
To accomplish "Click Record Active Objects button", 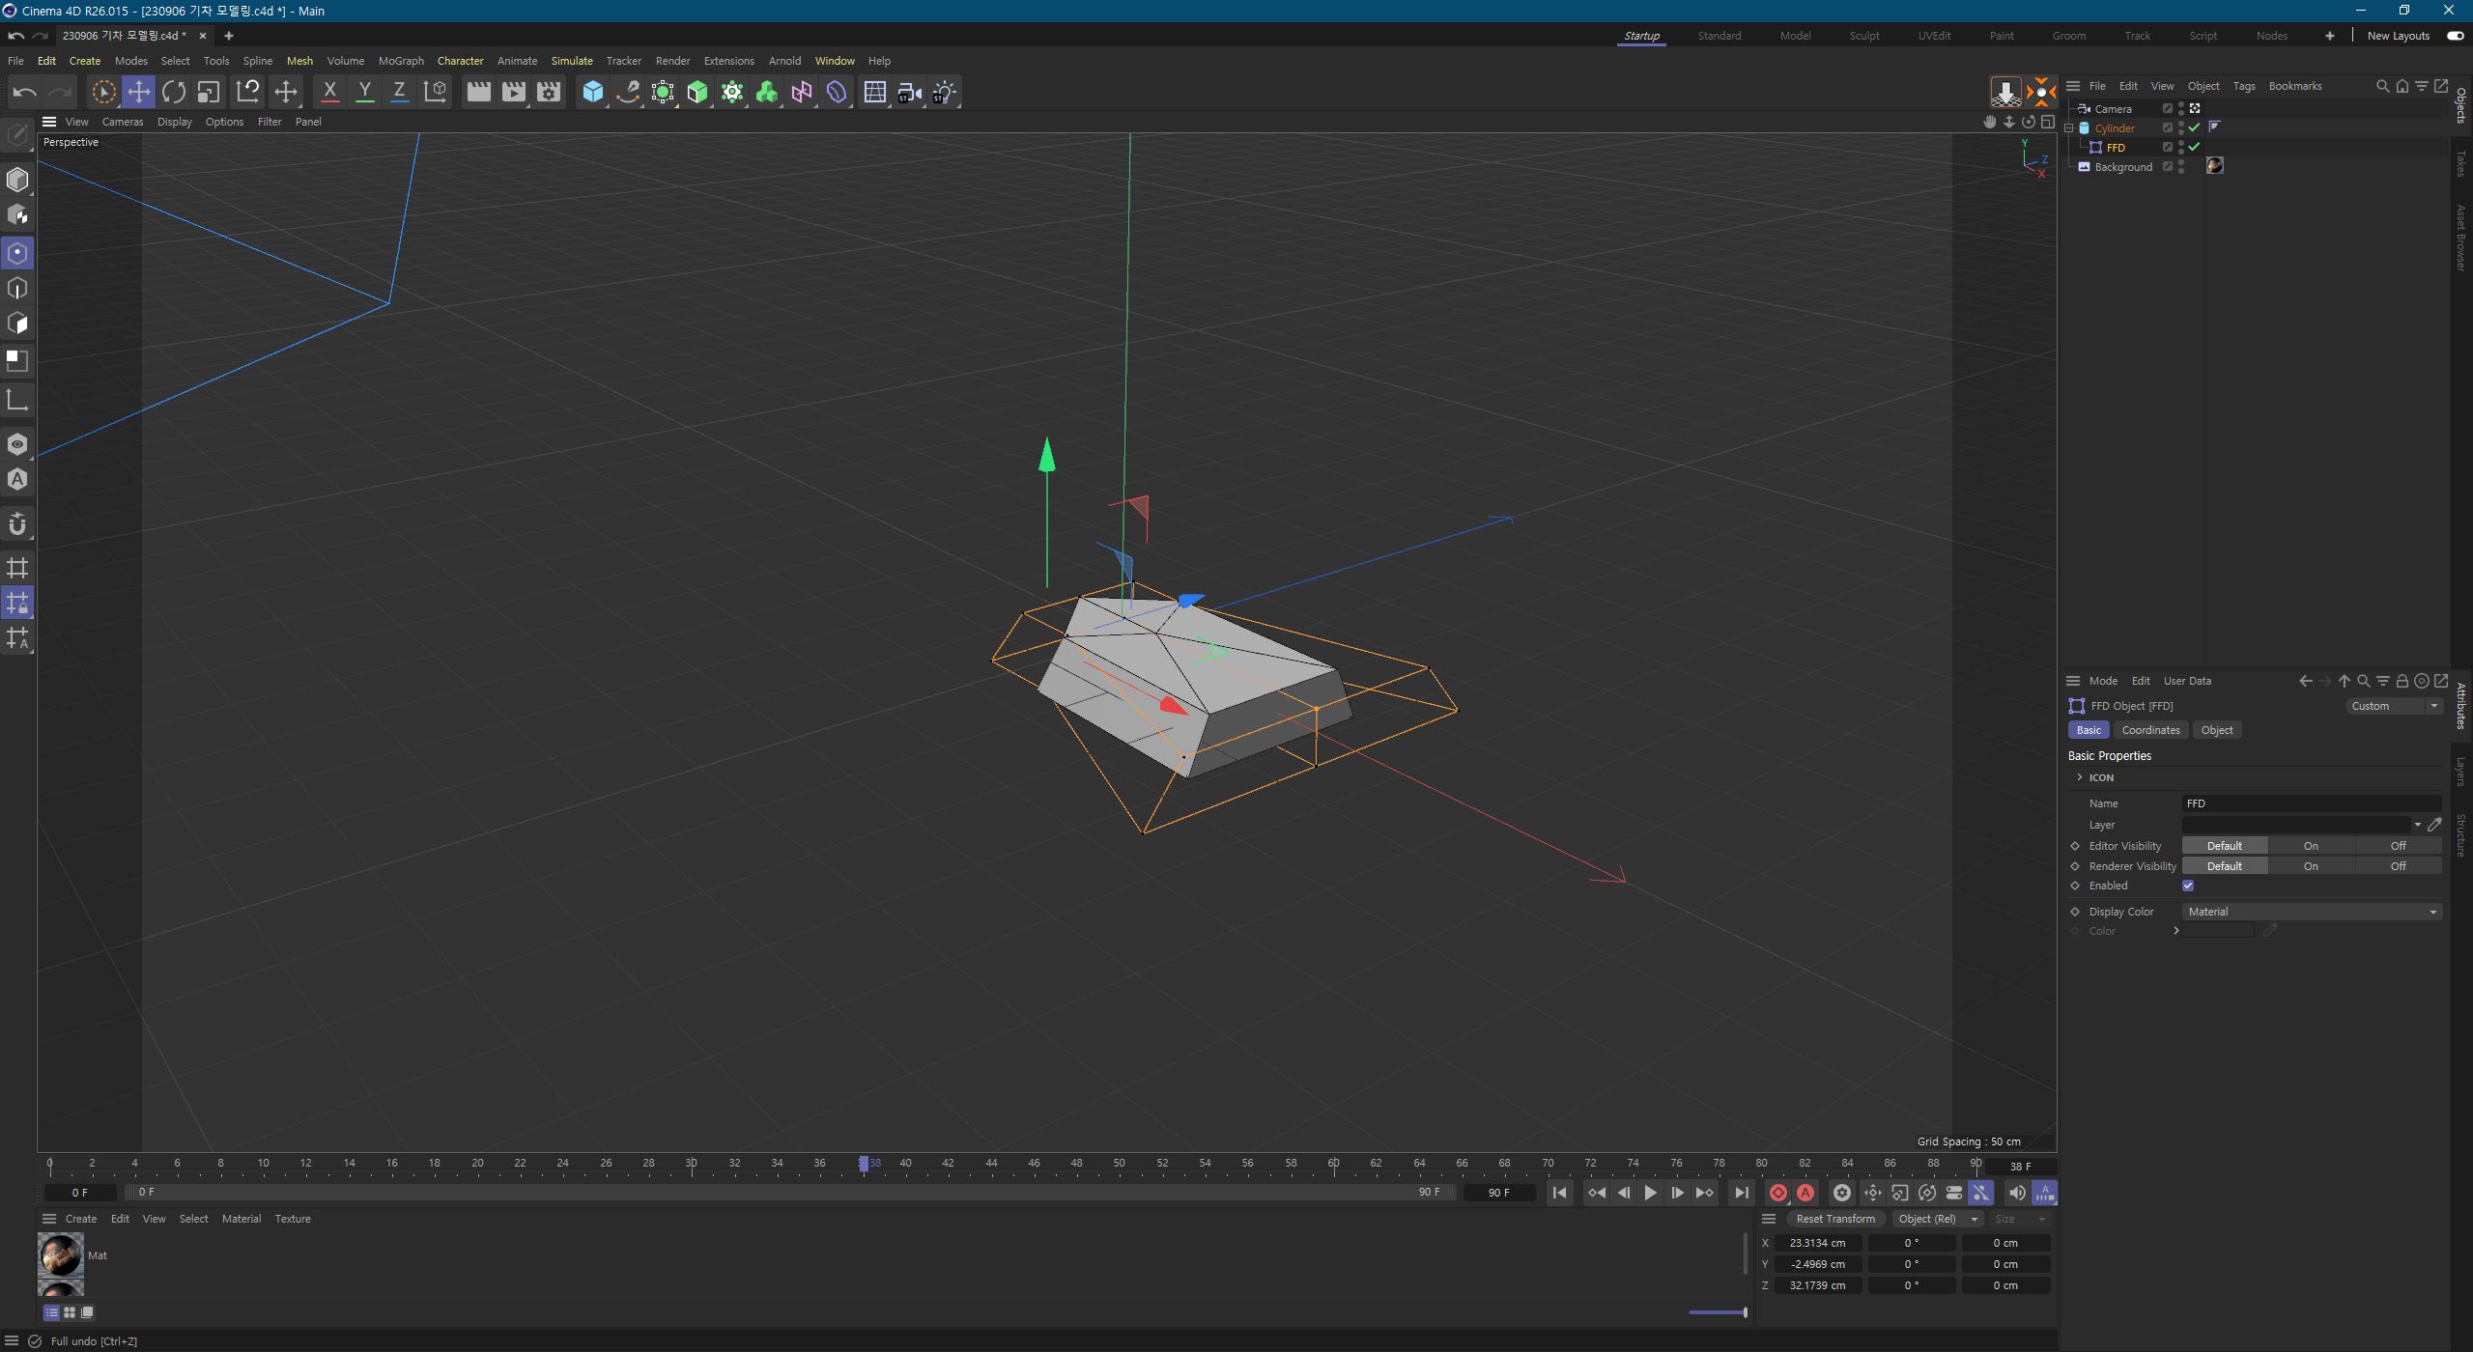I will coord(1777,1193).
